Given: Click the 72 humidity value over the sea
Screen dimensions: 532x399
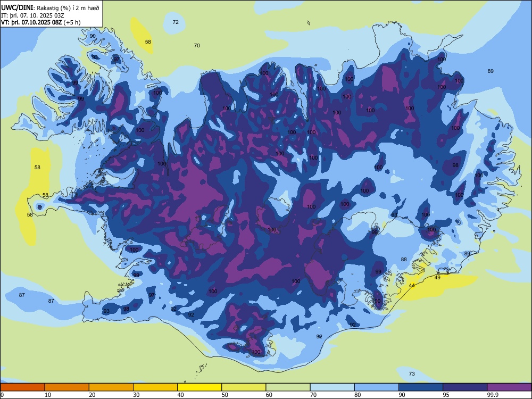Looking at the screenshot, I should click(x=176, y=22).
